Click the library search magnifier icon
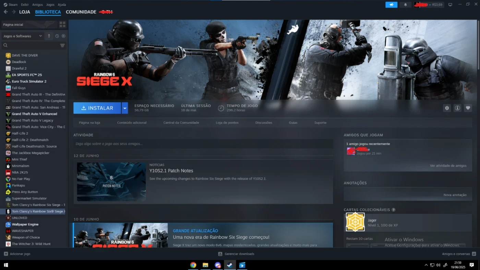Screen dimensions: 480x270 (5, 45)
